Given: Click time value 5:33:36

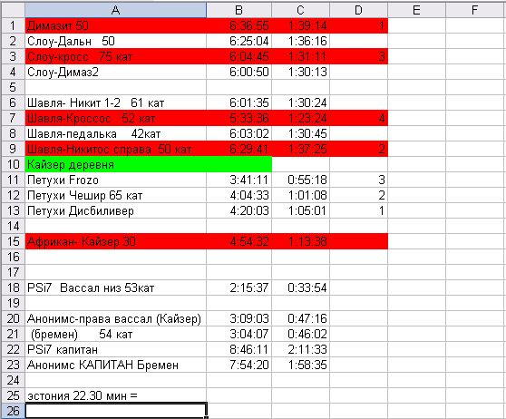Looking at the screenshot, I should [x=249, y=118].
